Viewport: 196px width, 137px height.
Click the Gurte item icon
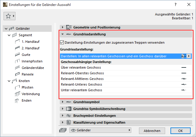coord(17,55)
